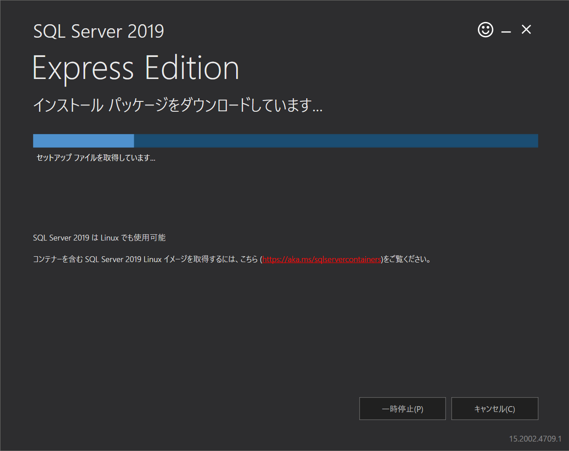Click version number 15.2002.4709.1
The width and height of the screenshot is (569, 451).
535,438
